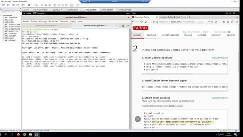
Task: Open the terminal Fichier menu
Action: [x=26, y=21]
